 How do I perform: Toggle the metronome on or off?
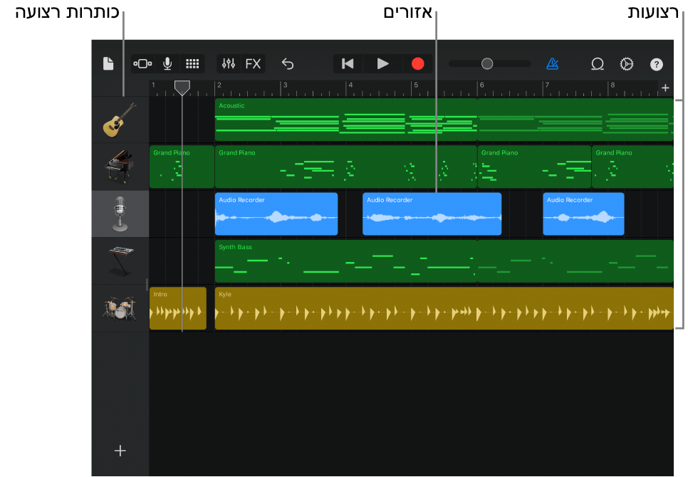(553, 63)
